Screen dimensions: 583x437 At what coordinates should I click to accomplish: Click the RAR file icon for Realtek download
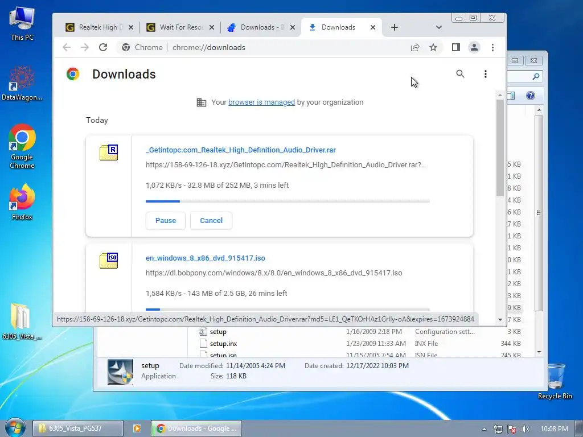pyautogui.click(x=109, y=152)
